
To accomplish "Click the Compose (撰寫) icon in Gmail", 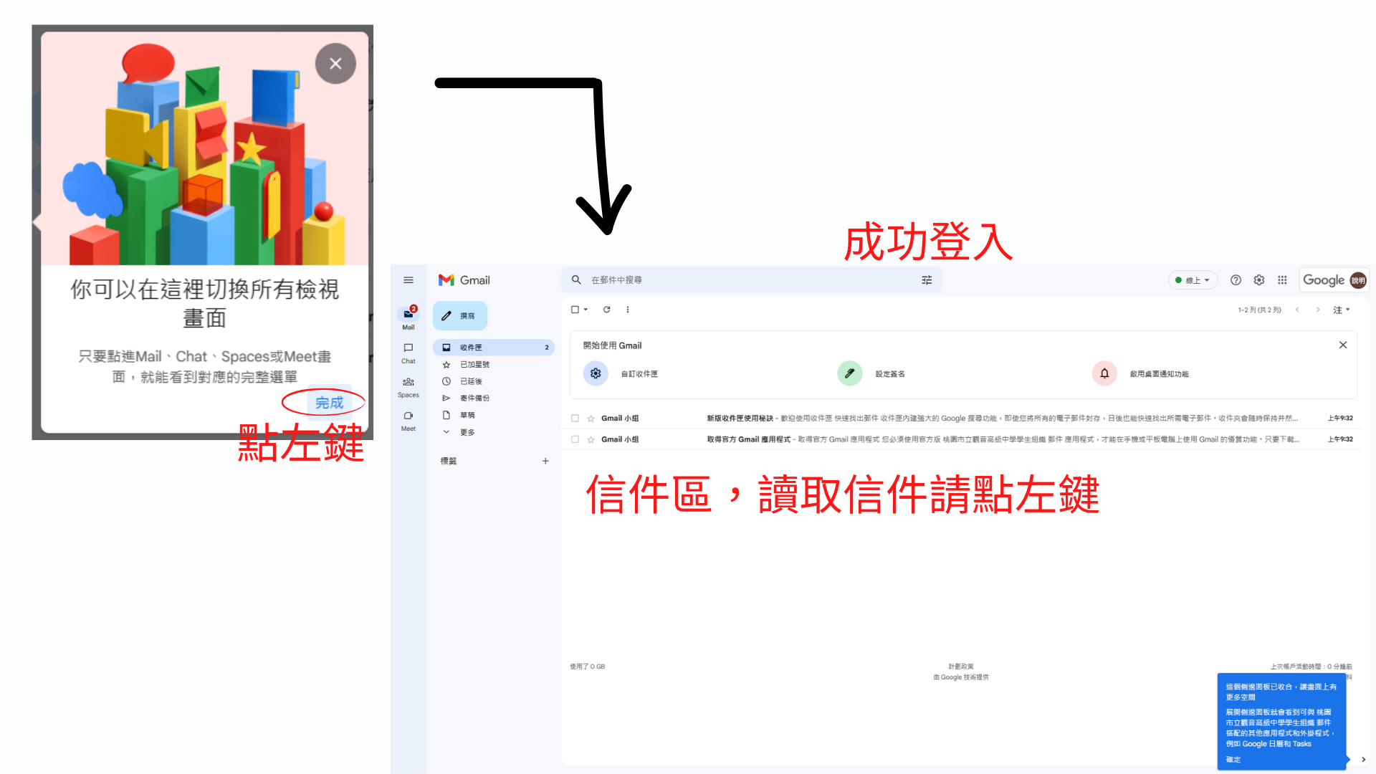I will click(x=462, y=315).
